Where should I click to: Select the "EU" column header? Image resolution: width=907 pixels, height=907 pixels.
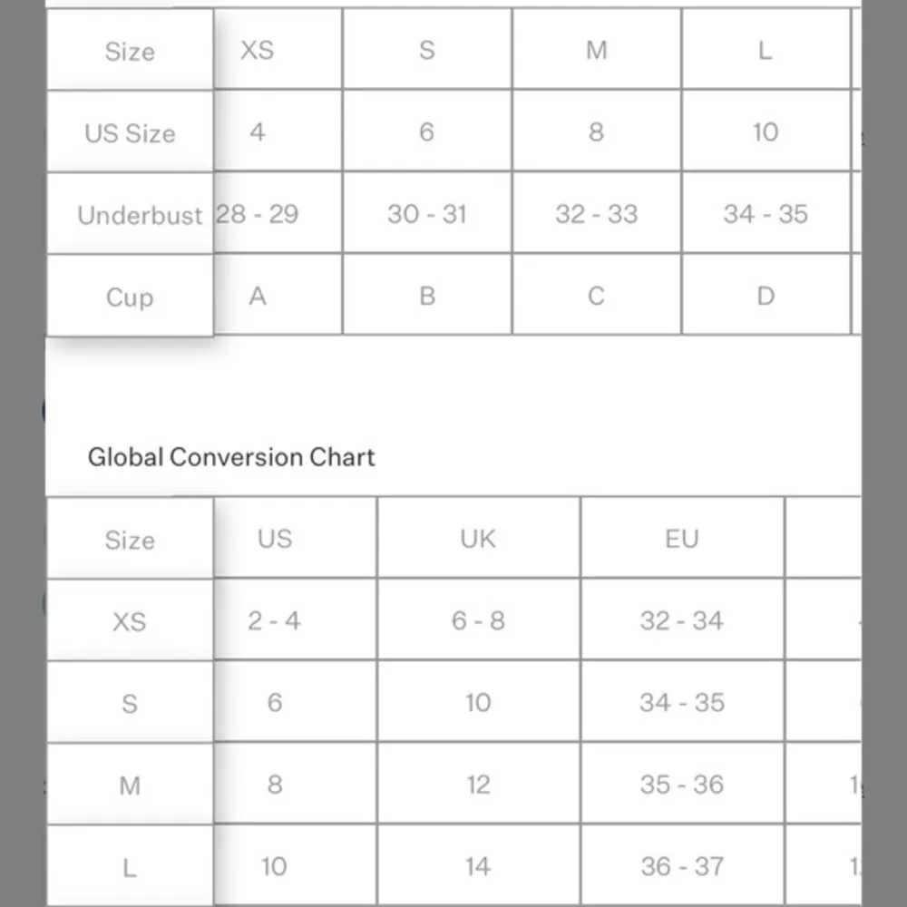tap(681, 539)
